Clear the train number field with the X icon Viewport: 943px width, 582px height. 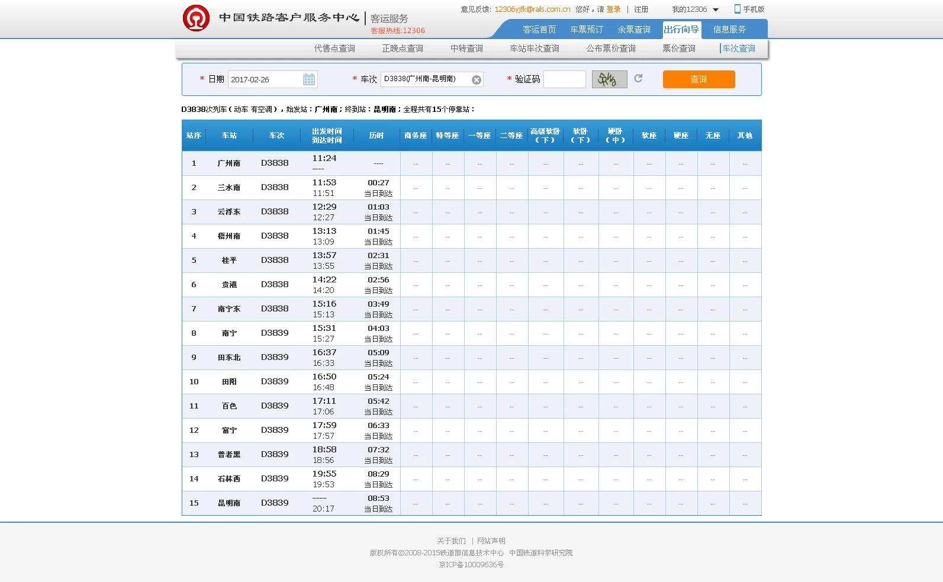coord(477,80)
